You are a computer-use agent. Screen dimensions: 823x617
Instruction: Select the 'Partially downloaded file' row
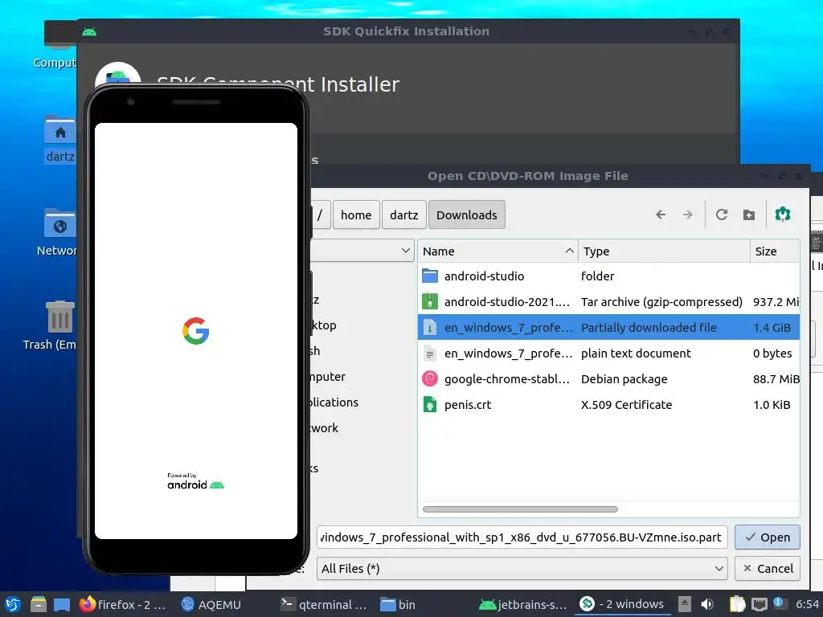609,328
